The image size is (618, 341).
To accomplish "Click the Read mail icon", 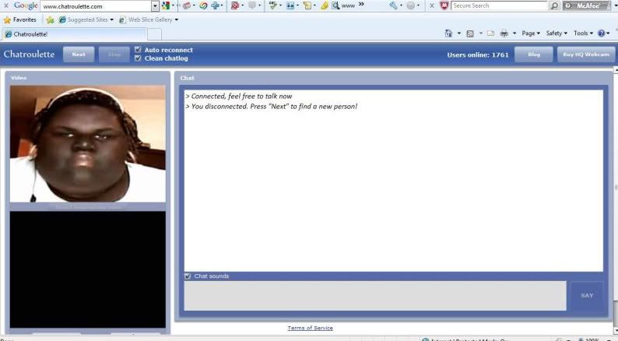I will click(490, 33).
